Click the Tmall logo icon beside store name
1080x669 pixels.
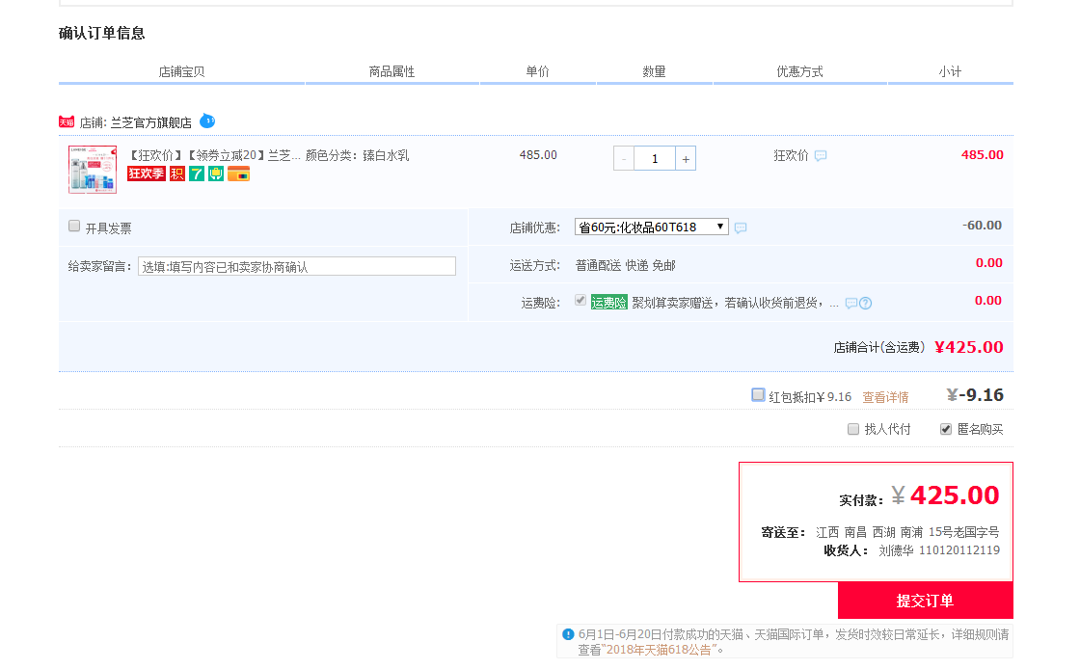pyautogui.click(x=67, y=122)
